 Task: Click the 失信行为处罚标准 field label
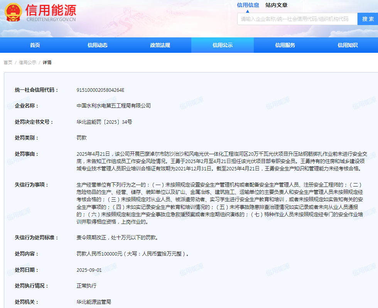(x=36, y=237)
